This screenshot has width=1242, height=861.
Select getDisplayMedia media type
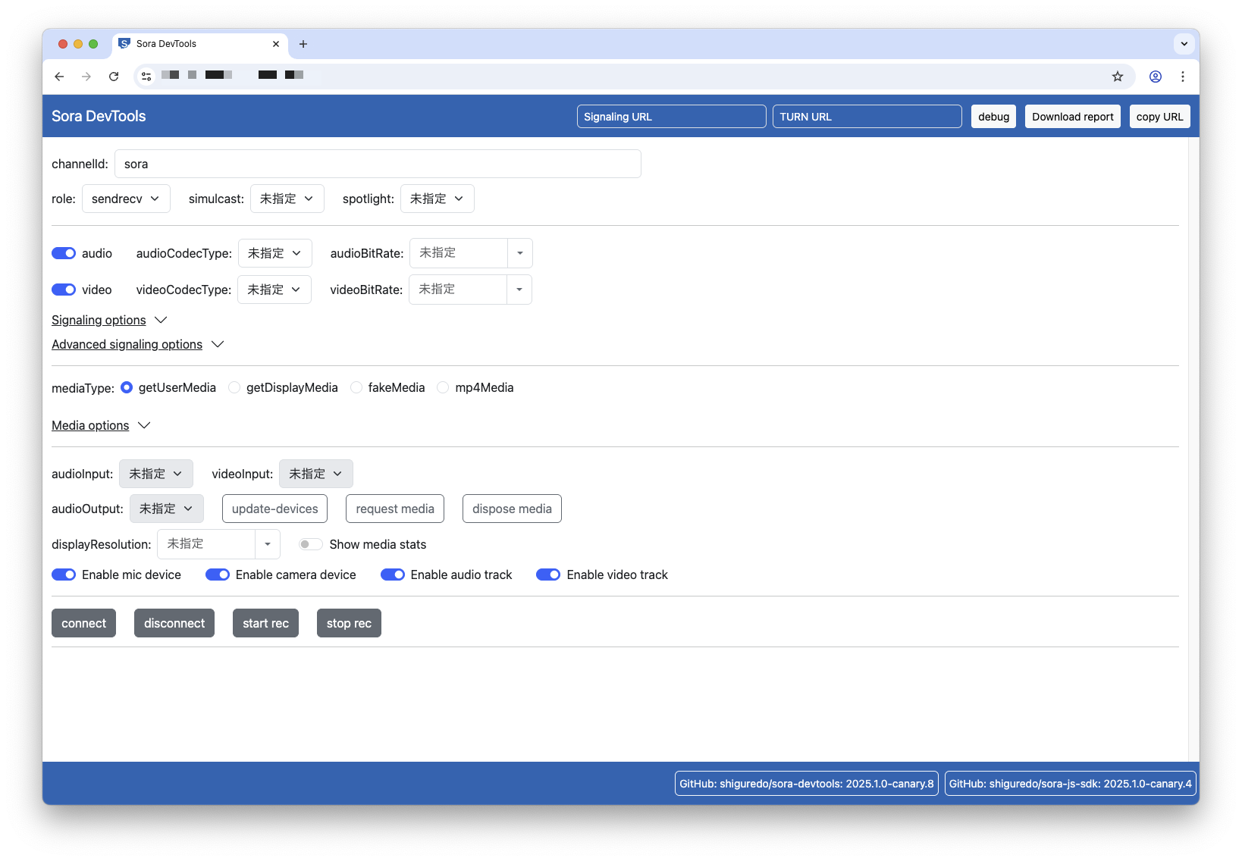pyautogui.click(x=234, y=387)
